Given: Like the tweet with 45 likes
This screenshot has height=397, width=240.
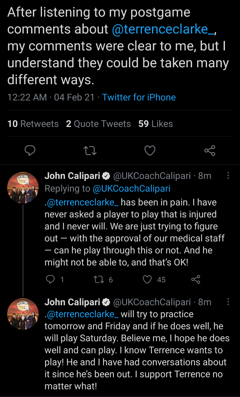Looking at the screenshot, I should point(147,280).
